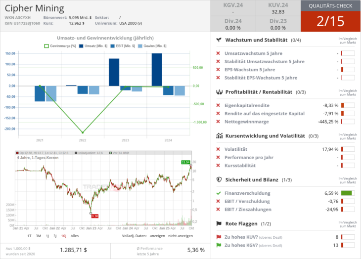Click the Finanzverschuldung green comparison bar
This screenshot has width=361, height=259.
click(x=347, y=193)
